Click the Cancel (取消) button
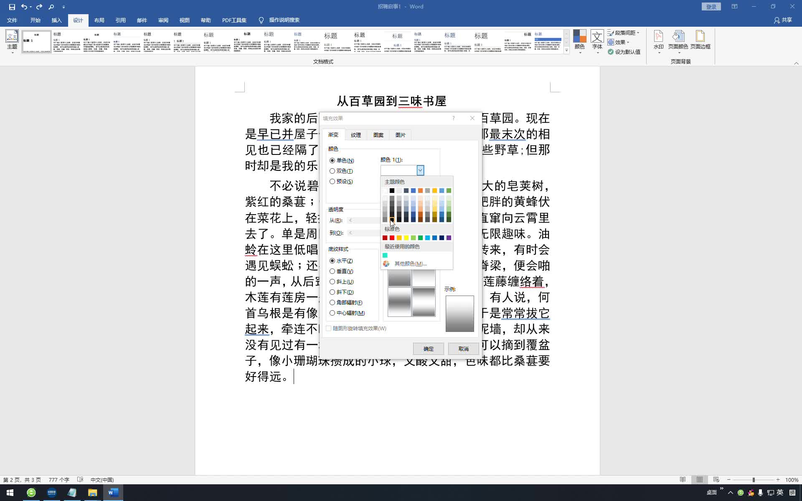The height and width of the screenshot is (501, 802). click(x=464, y=349)
